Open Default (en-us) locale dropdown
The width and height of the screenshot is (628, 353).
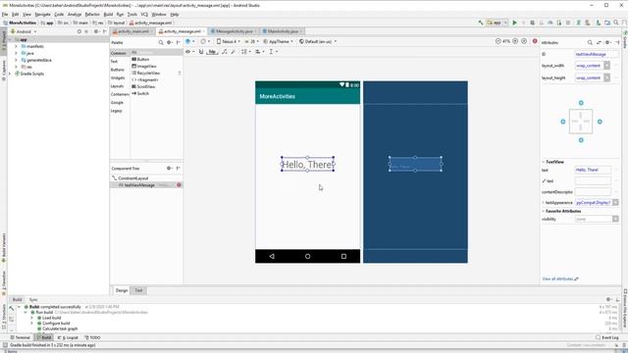point(318,41)
